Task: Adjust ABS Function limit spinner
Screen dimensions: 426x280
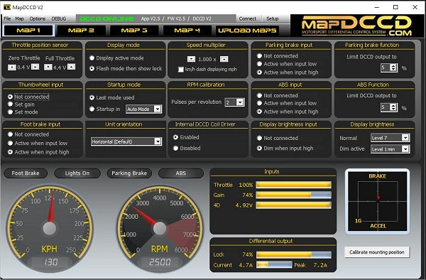Action: pyautogui.click(x=393, y=107)
